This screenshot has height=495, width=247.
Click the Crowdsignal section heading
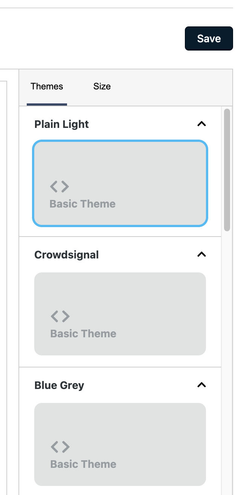pos(66,255)
